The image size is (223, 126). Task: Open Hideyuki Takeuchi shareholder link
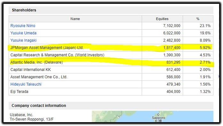click(26, 84)
